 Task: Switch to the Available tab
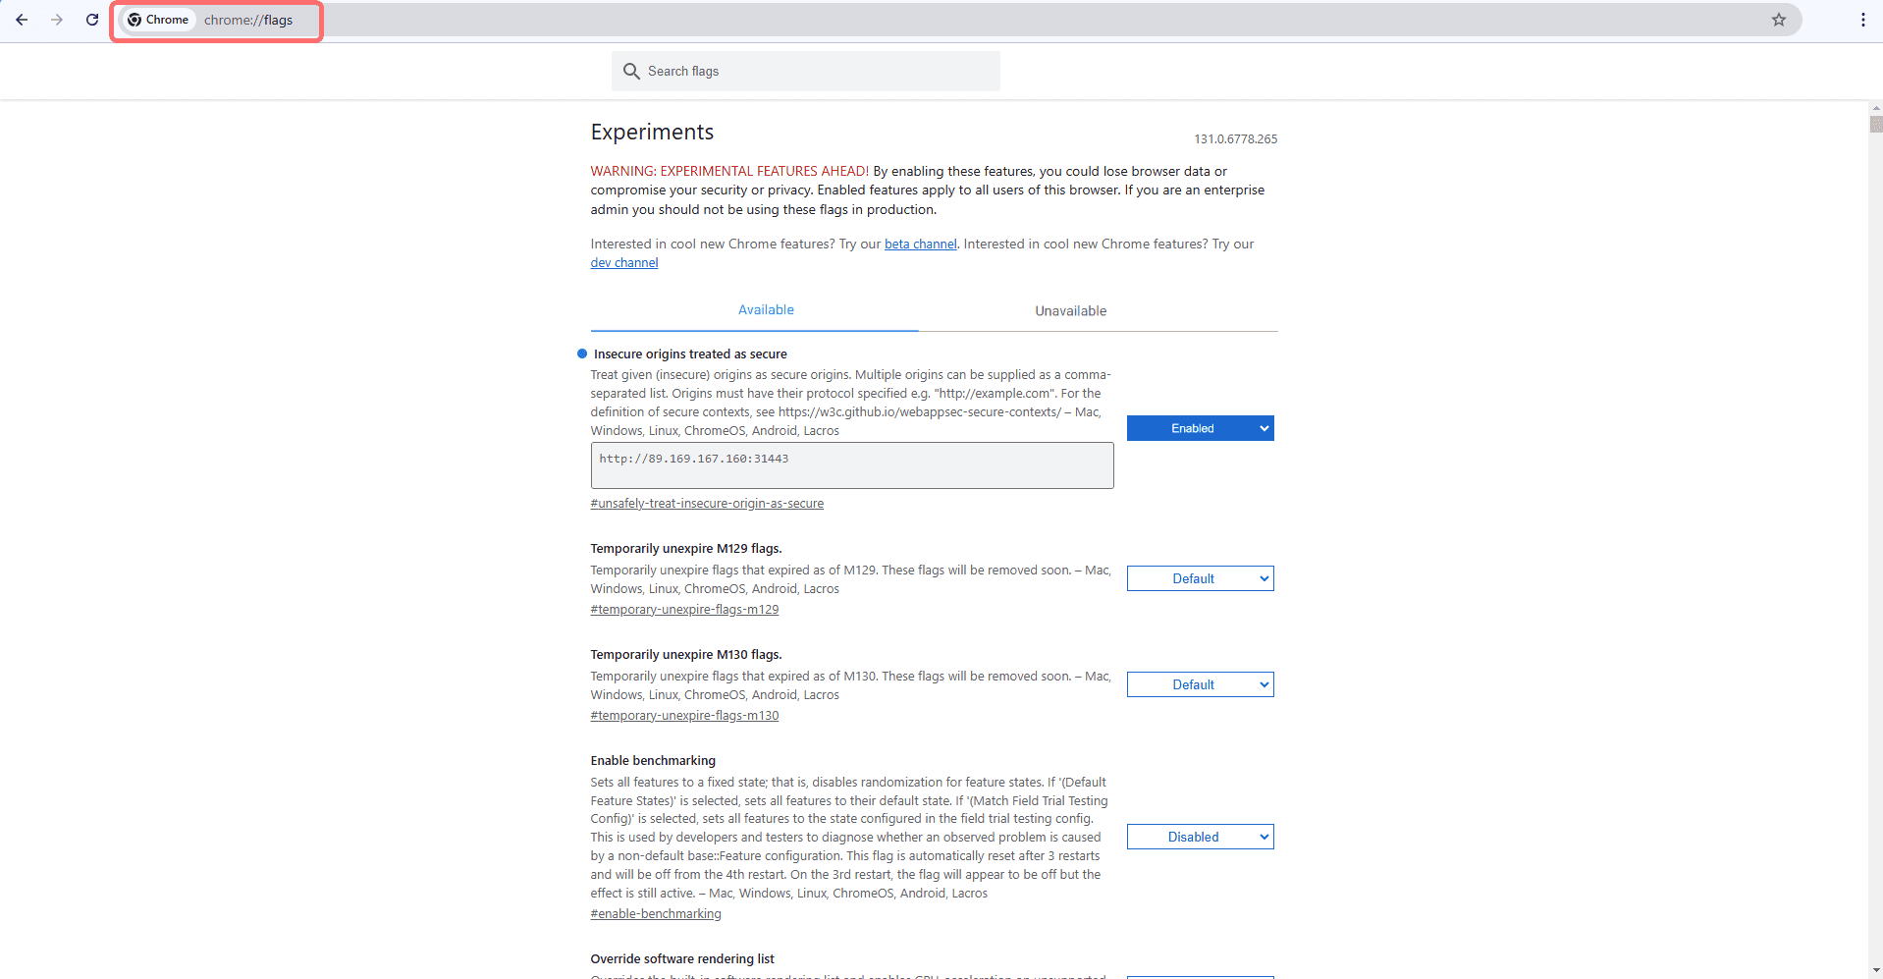[x=766, y=310]
